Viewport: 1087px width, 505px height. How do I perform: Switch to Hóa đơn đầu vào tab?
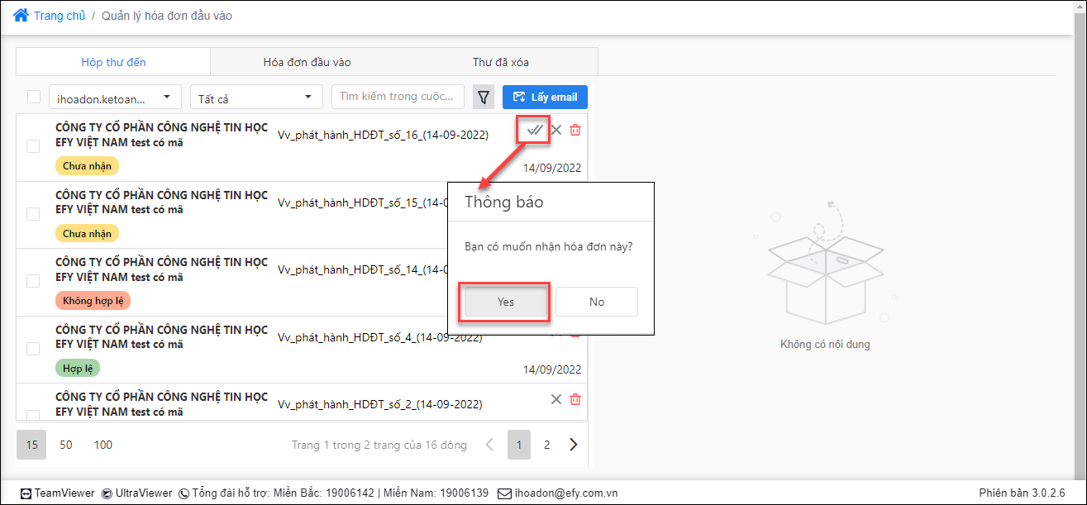tap(308, 62)
